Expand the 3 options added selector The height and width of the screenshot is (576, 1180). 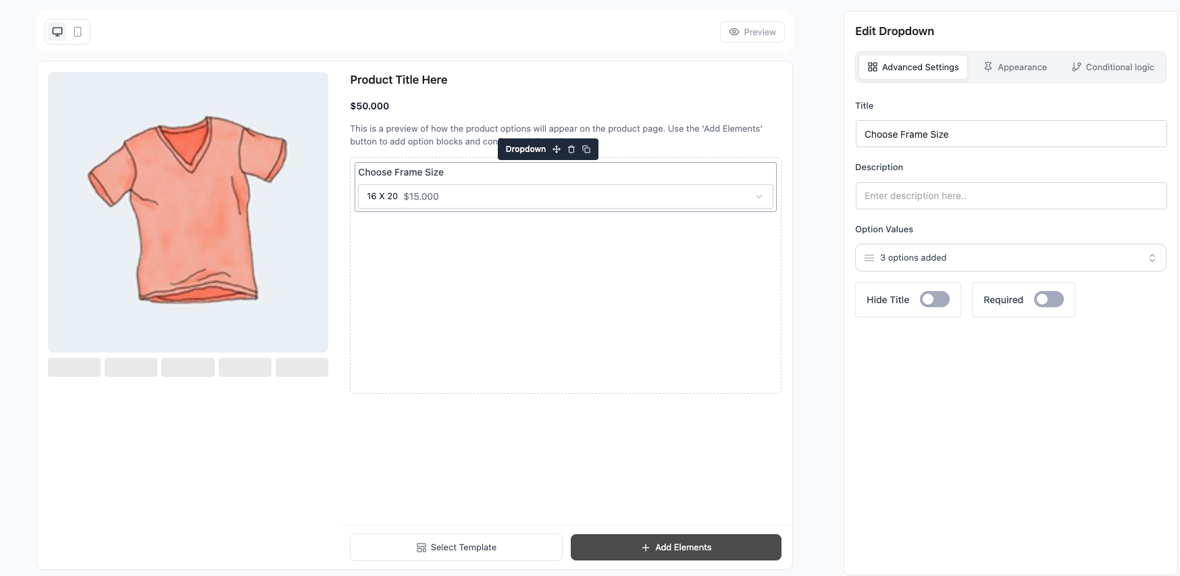click(1010, 257)
